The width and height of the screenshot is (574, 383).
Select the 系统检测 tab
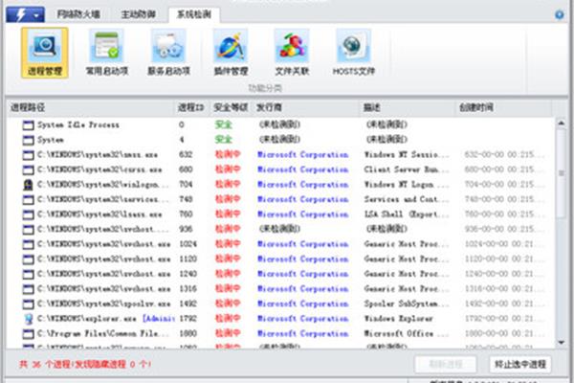(194, 14)
